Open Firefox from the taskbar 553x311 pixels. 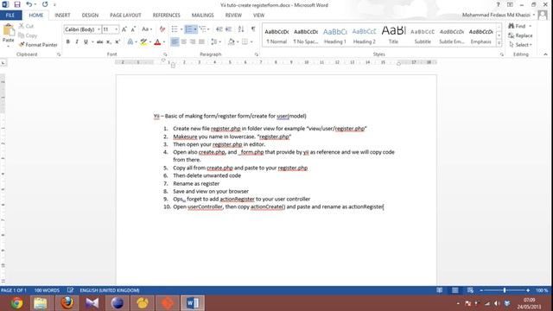tap(67, 303)
